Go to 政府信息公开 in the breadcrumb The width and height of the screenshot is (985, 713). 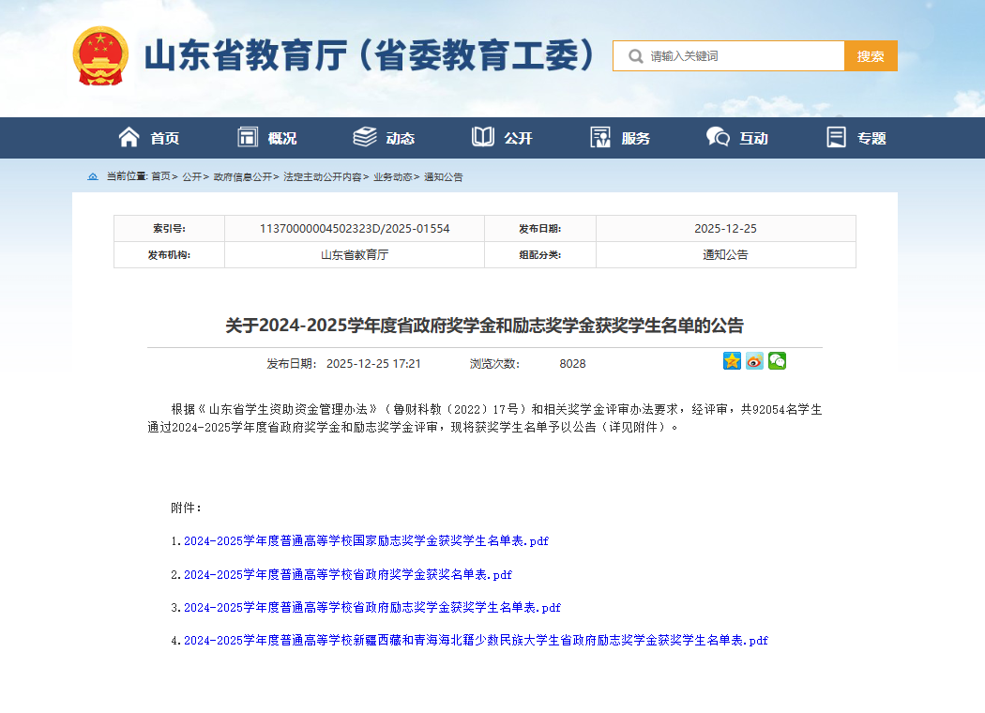[242, 176]
